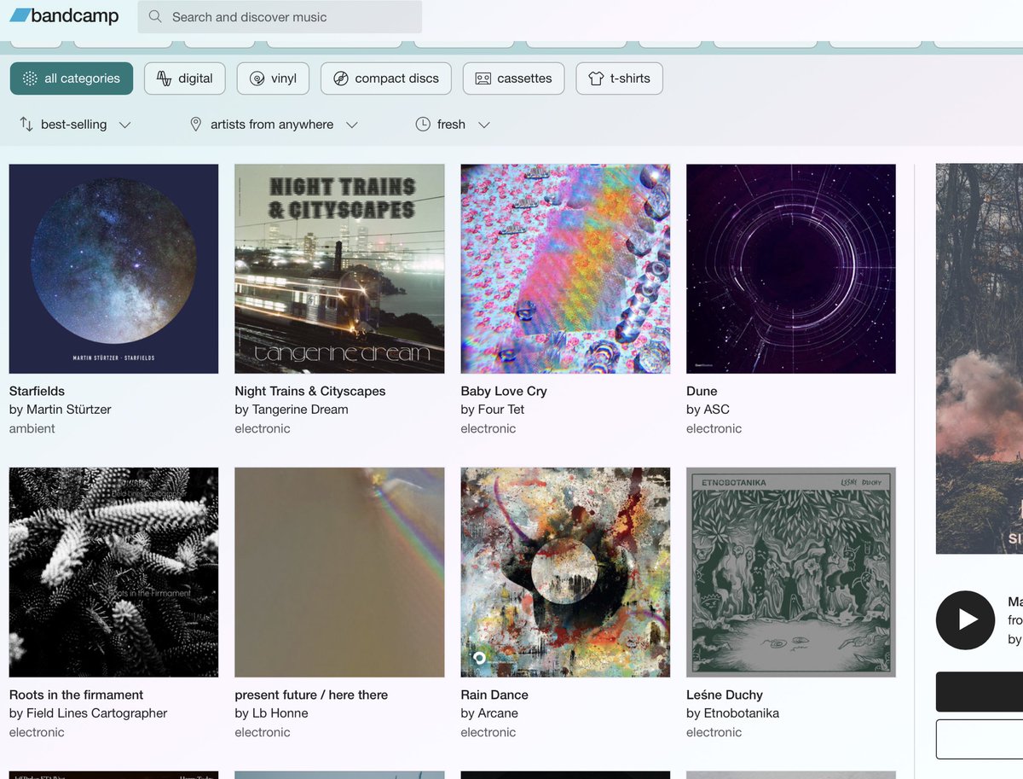Expand the artists from anywhere chevron
This screenshot has height=779, width=1023.
click(351, 125)
